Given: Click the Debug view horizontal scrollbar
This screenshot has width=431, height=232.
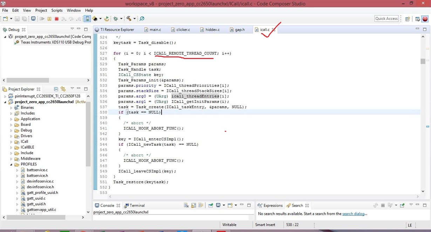Looking at the screenshot, I should (27, 80).
